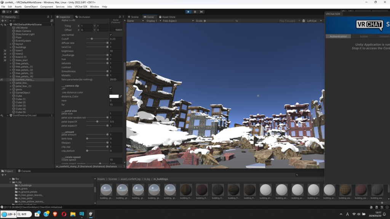
Task: Click the birth time slider handle
Action: click(x=87, y=138)
